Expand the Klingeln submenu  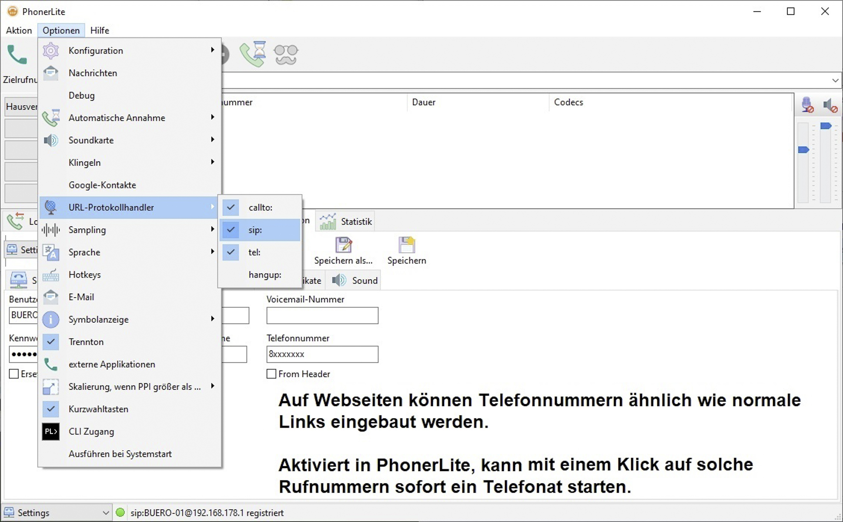[130, 163]
